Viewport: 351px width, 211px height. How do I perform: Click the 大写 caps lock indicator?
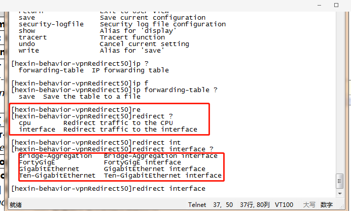309,205
